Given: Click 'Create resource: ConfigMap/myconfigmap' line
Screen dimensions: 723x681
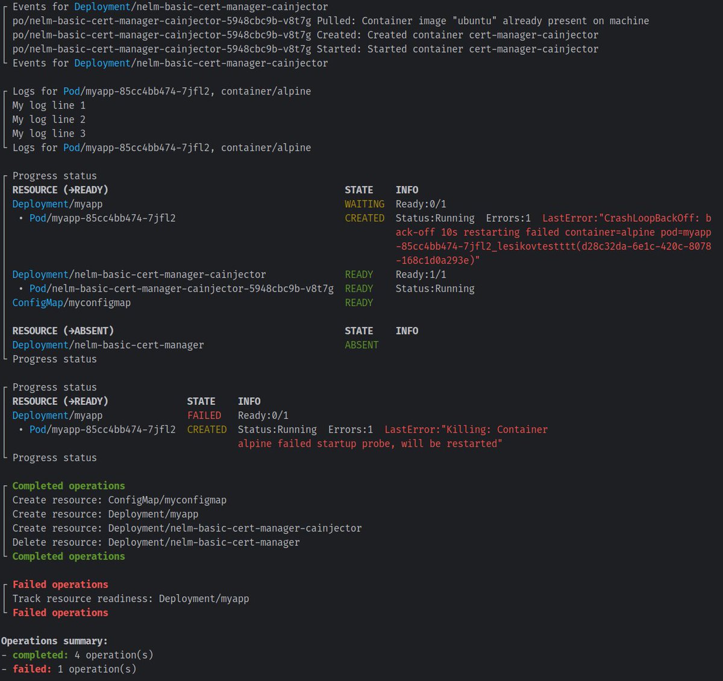Looking at the screenshot, I should (x=119, y=500).
